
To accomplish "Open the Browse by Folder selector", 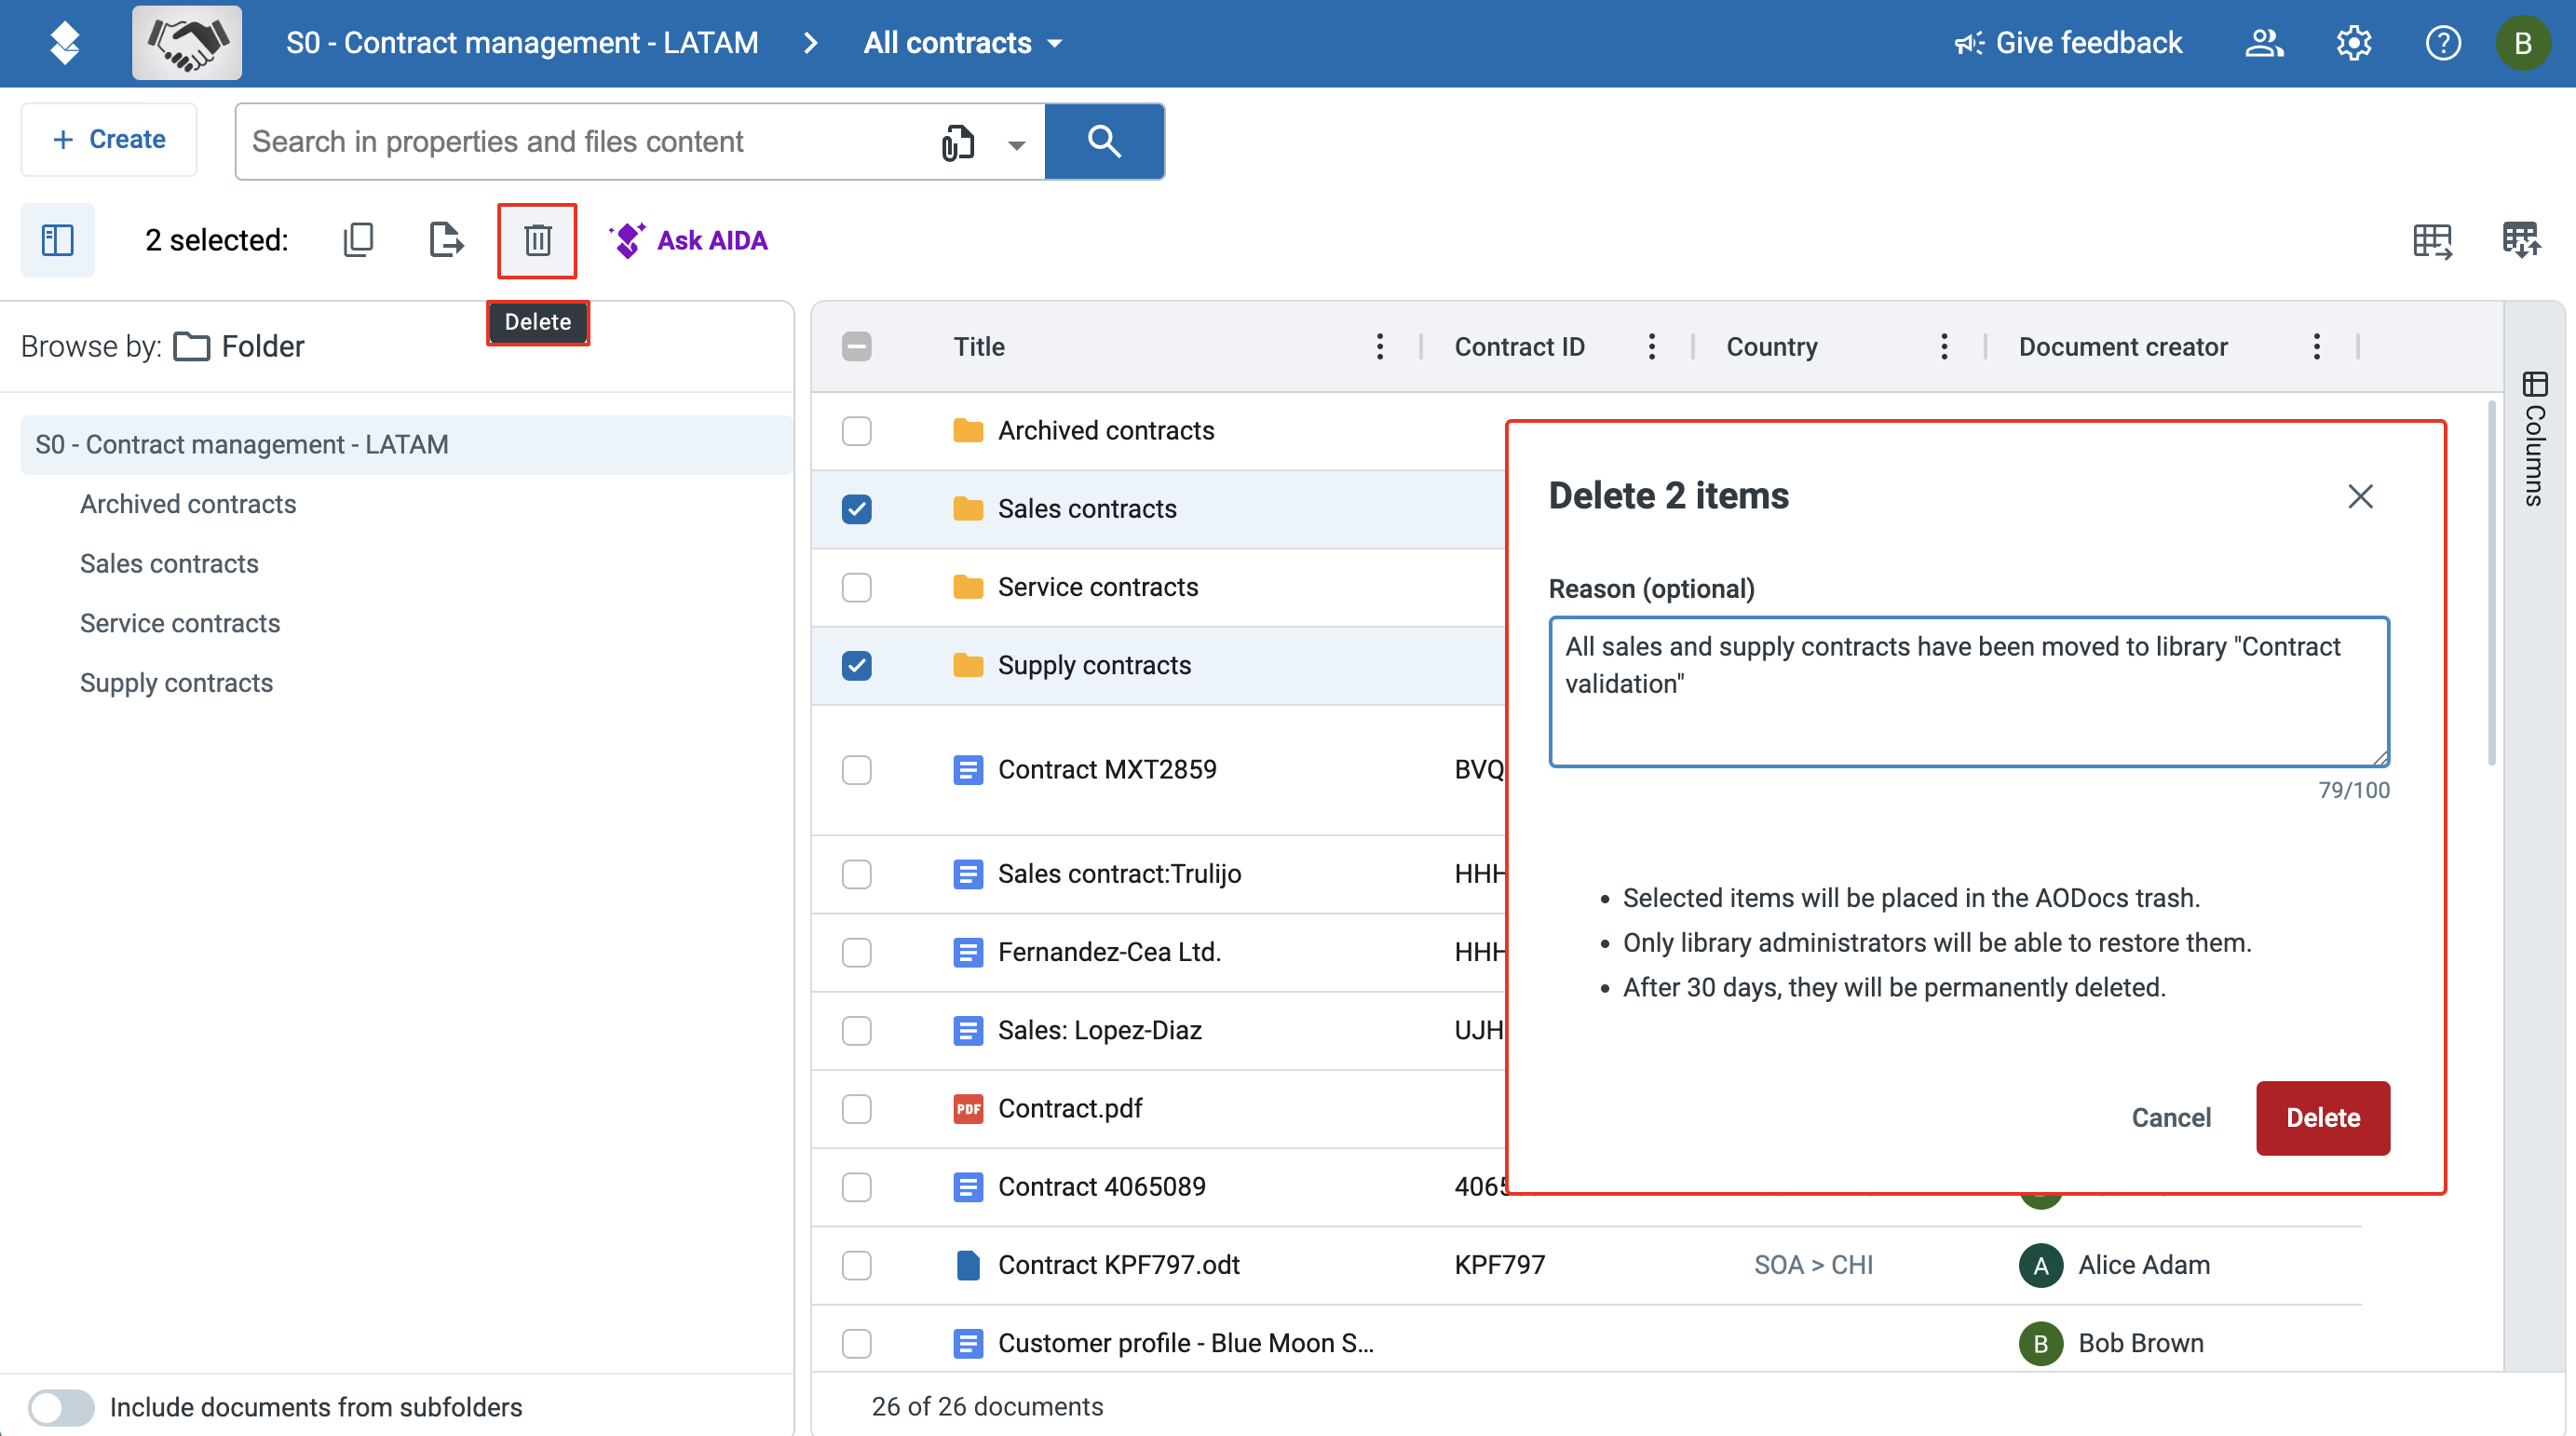I will tap(238, 347).
